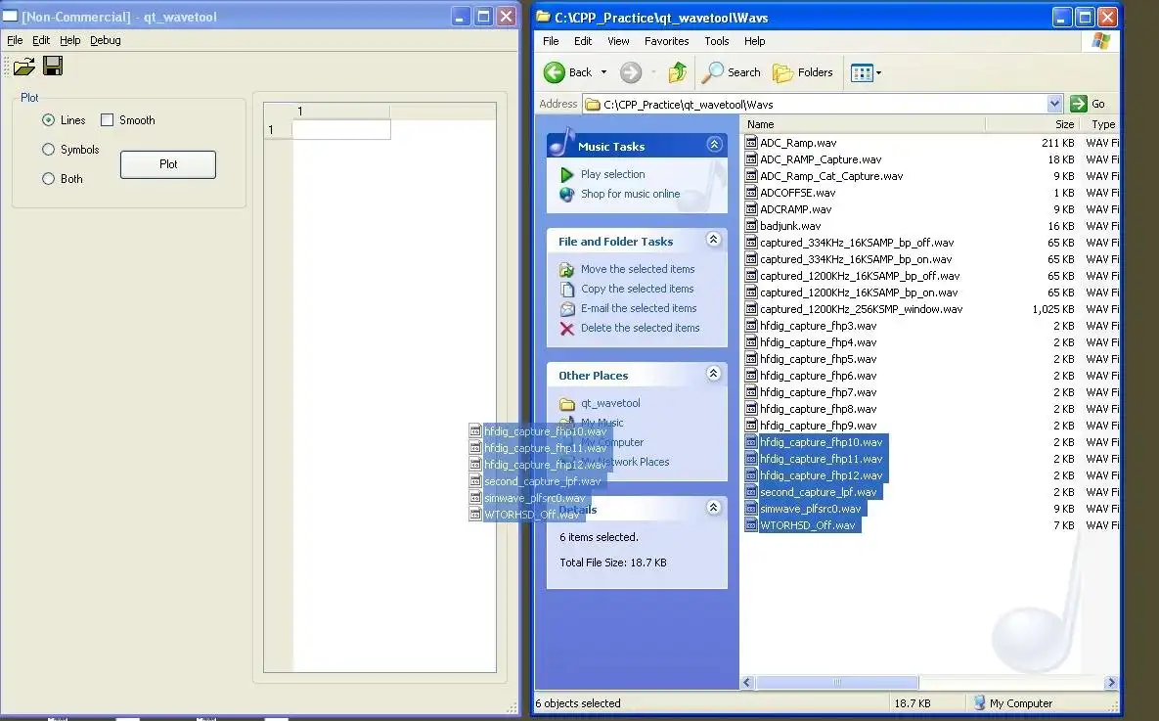Open the address bar dropdown
Image resolution: width=1159 pixels, height=721 pixels.
(x=1054, y=104)
